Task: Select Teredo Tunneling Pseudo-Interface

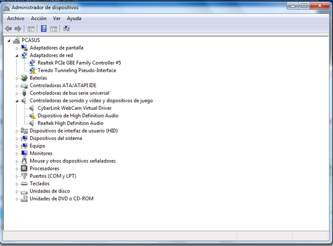Action: (x=77, y=71)
